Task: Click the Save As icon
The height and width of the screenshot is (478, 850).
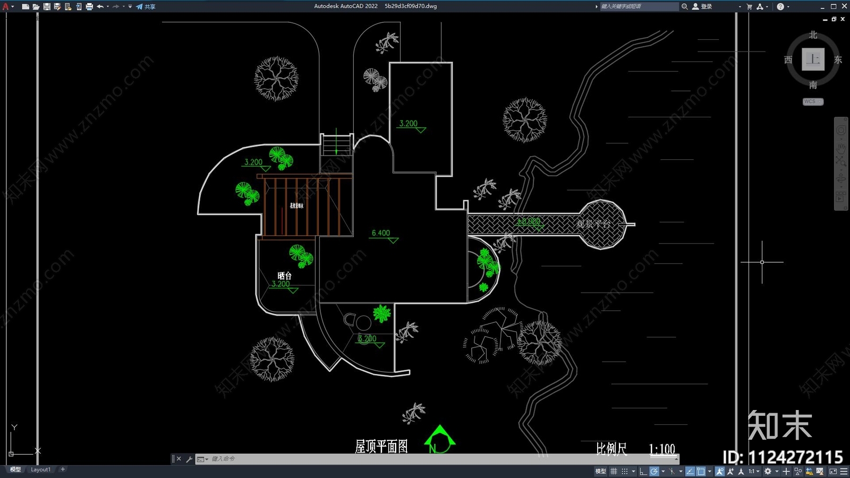Action: [57, 6]
